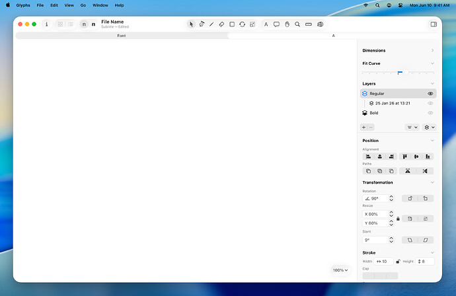Image resolution: width=456 pixels, height=296 pixels.
Task: Align selection to horizontal center
Action: [380, 157]
